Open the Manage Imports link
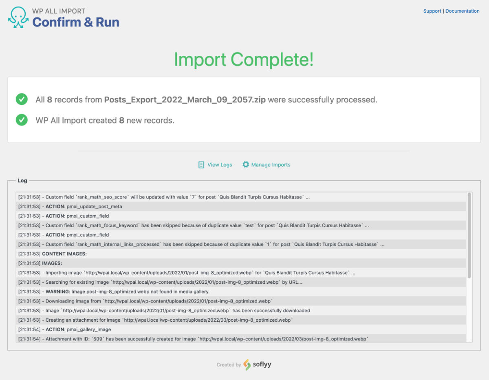This screenshot has width=489, height=380. coord(271,165)
